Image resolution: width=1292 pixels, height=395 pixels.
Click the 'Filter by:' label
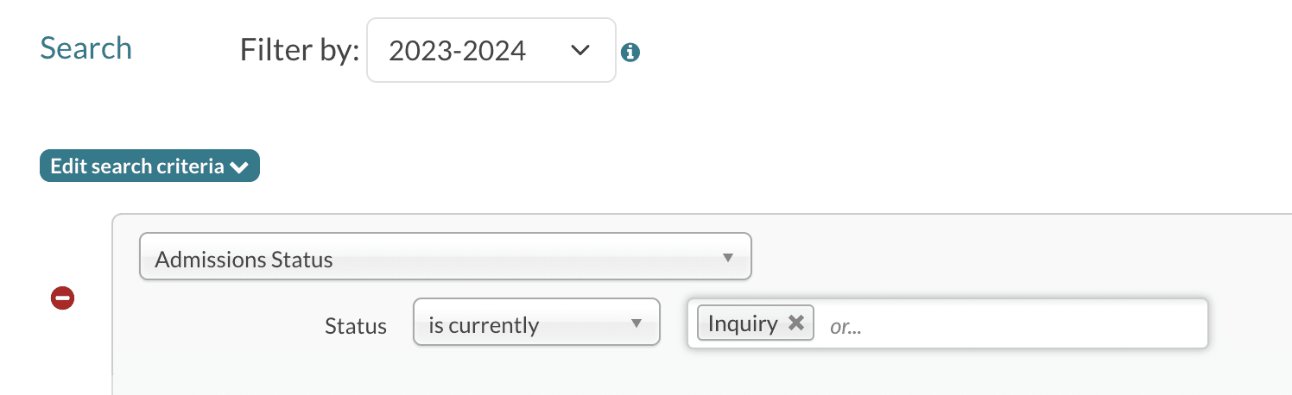299,51
